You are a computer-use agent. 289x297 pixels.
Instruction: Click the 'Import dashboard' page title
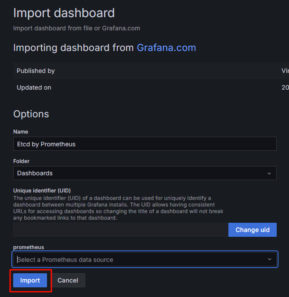coord(64,13)
